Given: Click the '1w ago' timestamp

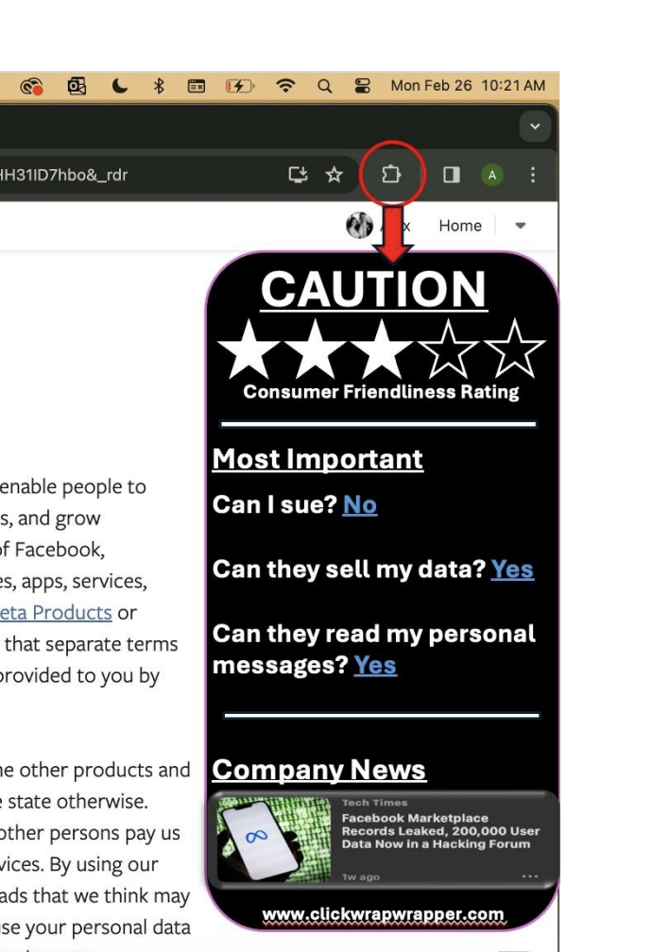Looking at the screenshot, I should [360, 876].
